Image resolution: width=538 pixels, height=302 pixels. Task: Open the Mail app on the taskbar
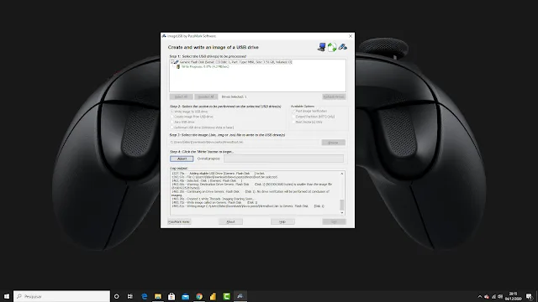click(185, 296)
